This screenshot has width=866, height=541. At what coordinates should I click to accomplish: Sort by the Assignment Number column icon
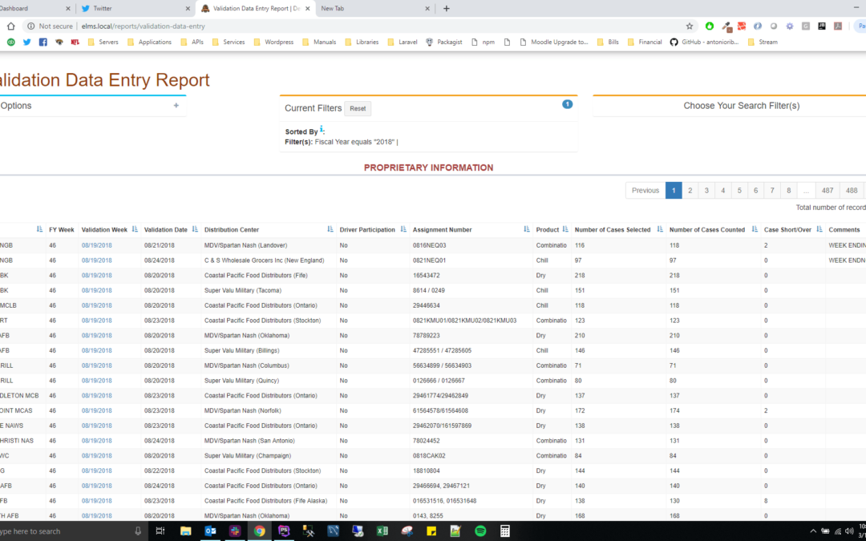pos(526,229)
